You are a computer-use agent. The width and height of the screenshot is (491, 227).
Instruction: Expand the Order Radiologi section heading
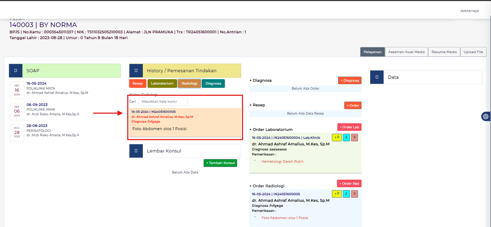coord(268,186)
